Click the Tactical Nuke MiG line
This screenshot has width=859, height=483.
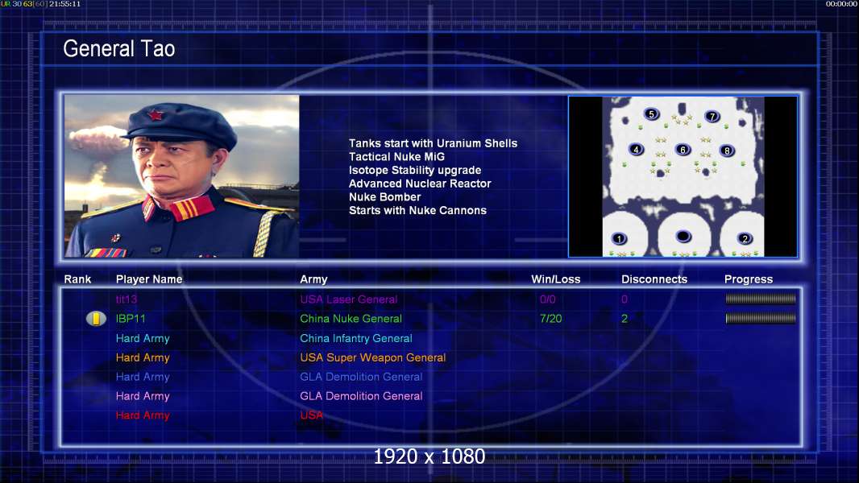coord(396,156)
